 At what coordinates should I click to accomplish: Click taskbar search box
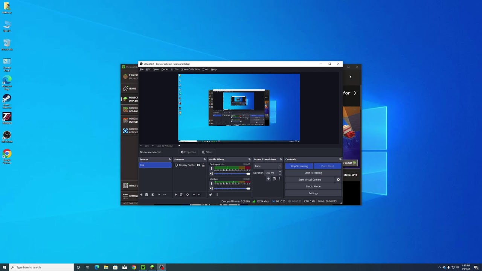tap(41, 267)
